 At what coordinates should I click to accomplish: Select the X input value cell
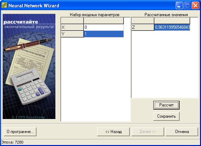pyautogui.click(x=103, y=27)
